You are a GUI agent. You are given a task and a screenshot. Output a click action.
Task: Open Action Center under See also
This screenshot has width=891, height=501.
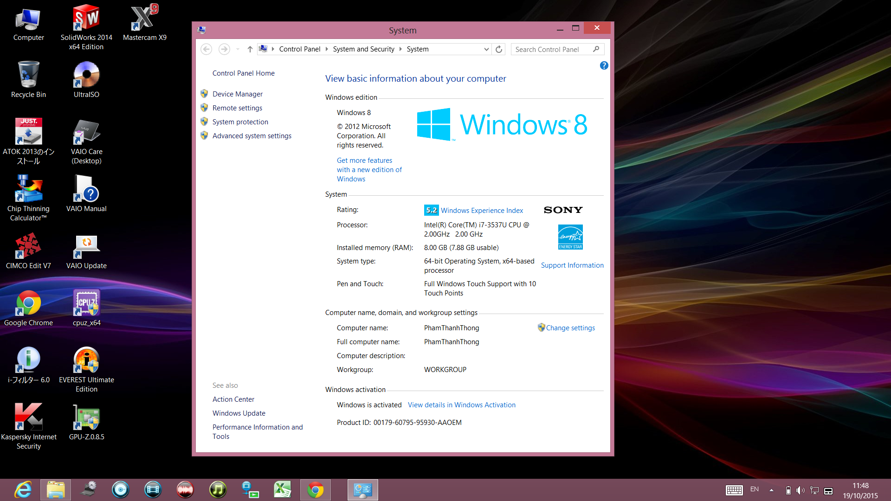(233, 399)
